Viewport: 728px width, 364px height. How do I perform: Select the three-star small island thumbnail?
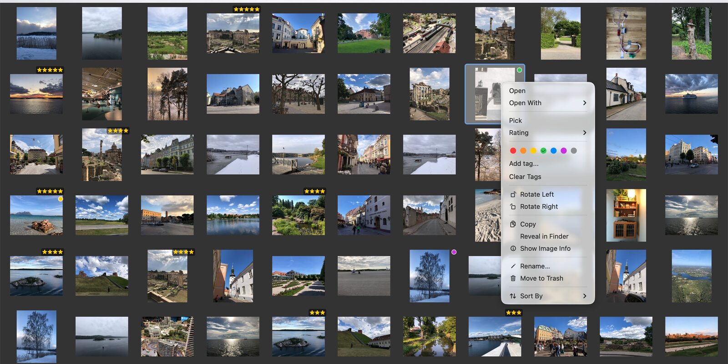coord(298,337)
